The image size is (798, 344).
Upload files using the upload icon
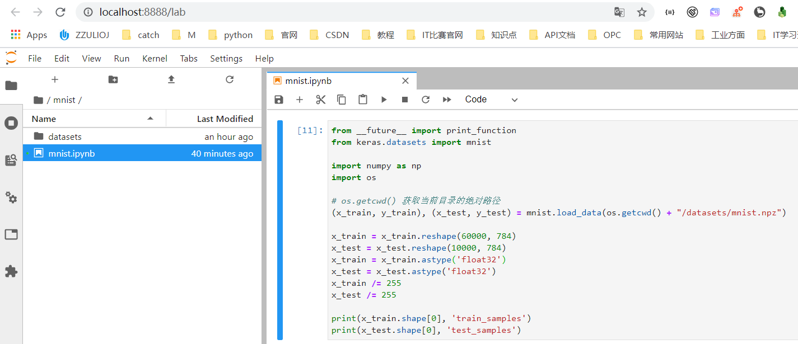coord(171,79)
